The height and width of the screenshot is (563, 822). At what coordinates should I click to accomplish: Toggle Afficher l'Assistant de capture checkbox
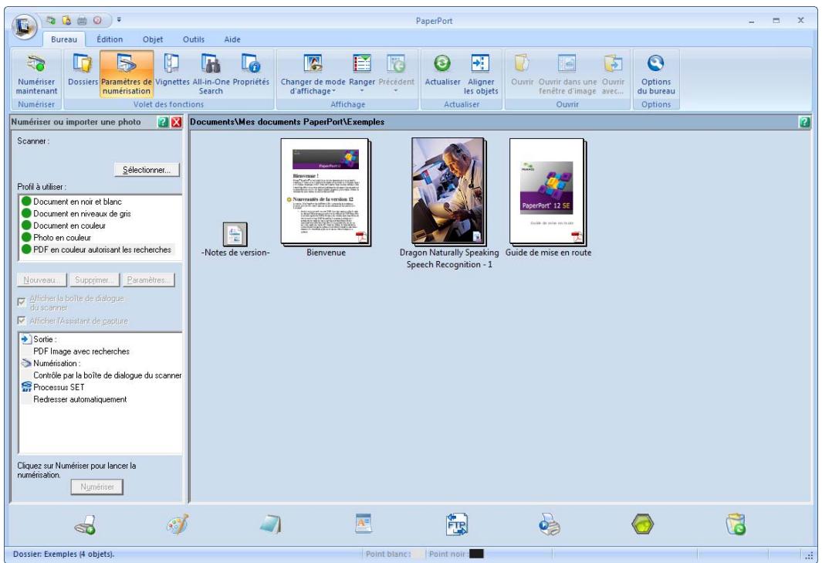click(x=22, y=320)
